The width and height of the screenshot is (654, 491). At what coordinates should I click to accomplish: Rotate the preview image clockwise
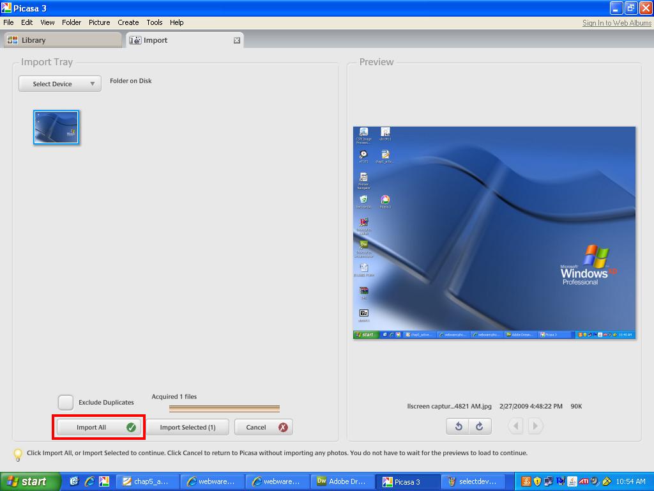pos(480,426)
